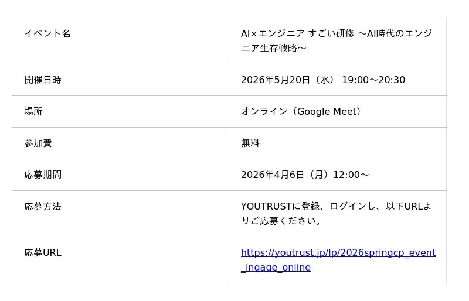Click the 12:00〜 application start time
Viewport: 469px width, 301px height.
(x=351, y=175)
